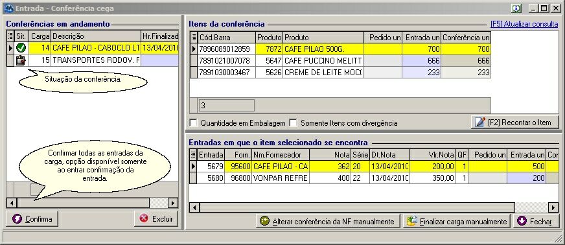The width and height of the screenshot is (565, 245).
Task: Click Finalizar carga manualmente button
Action: coord(457,221)
